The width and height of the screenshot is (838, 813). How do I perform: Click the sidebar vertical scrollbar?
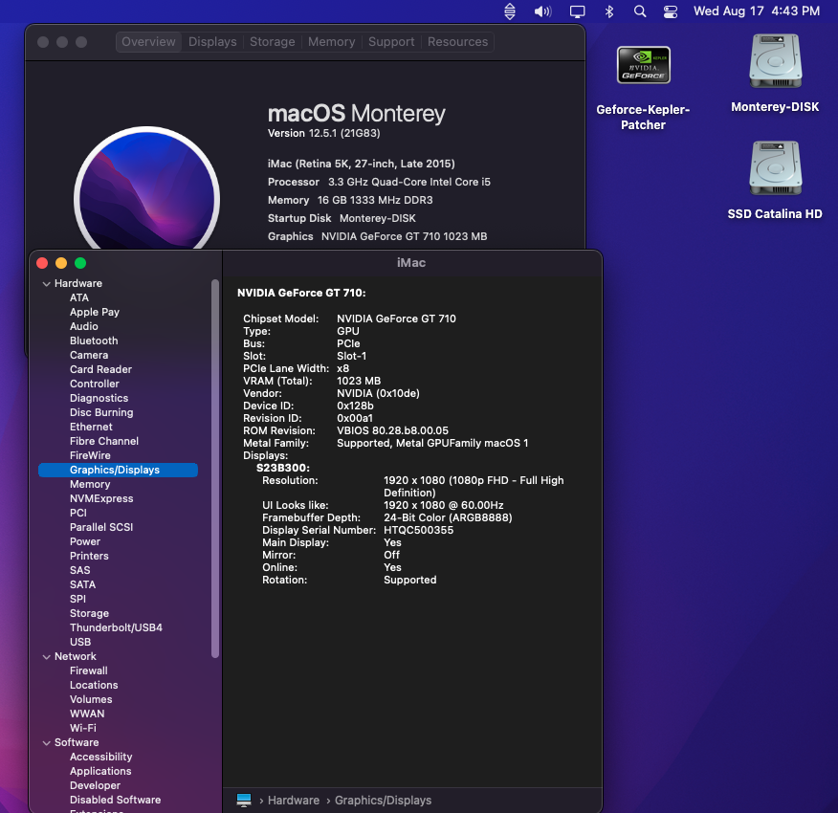click(x=215, y=469)
